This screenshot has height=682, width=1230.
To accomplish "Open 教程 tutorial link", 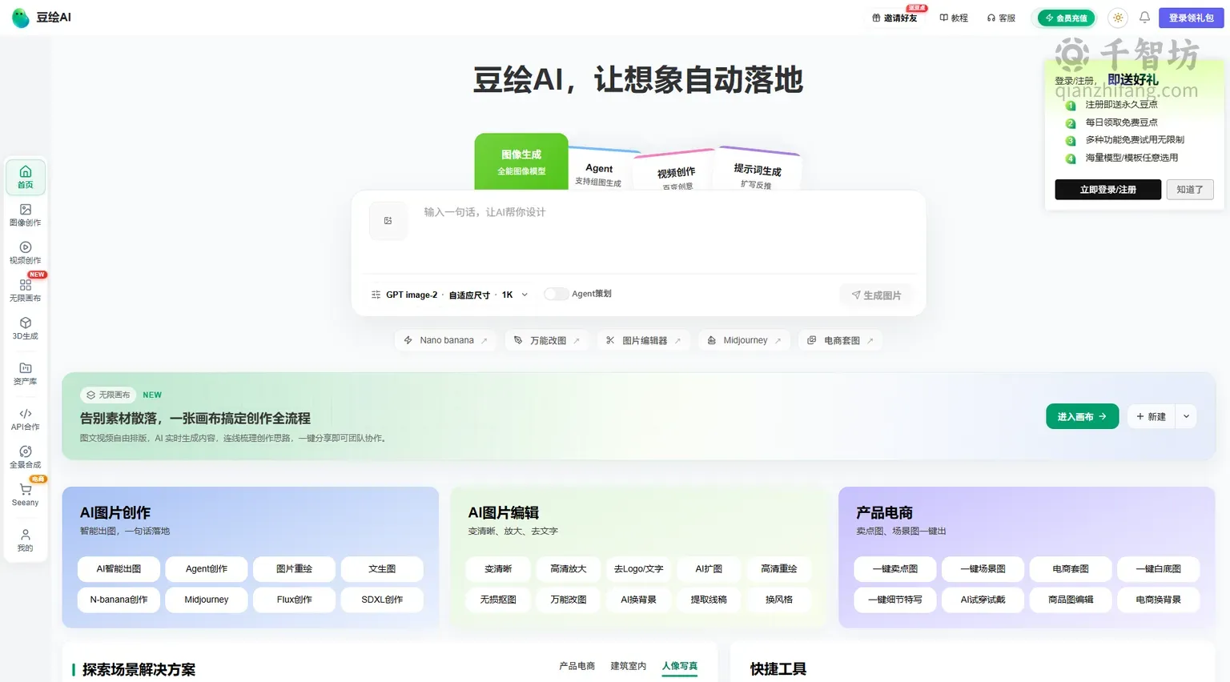I will 954,18.
